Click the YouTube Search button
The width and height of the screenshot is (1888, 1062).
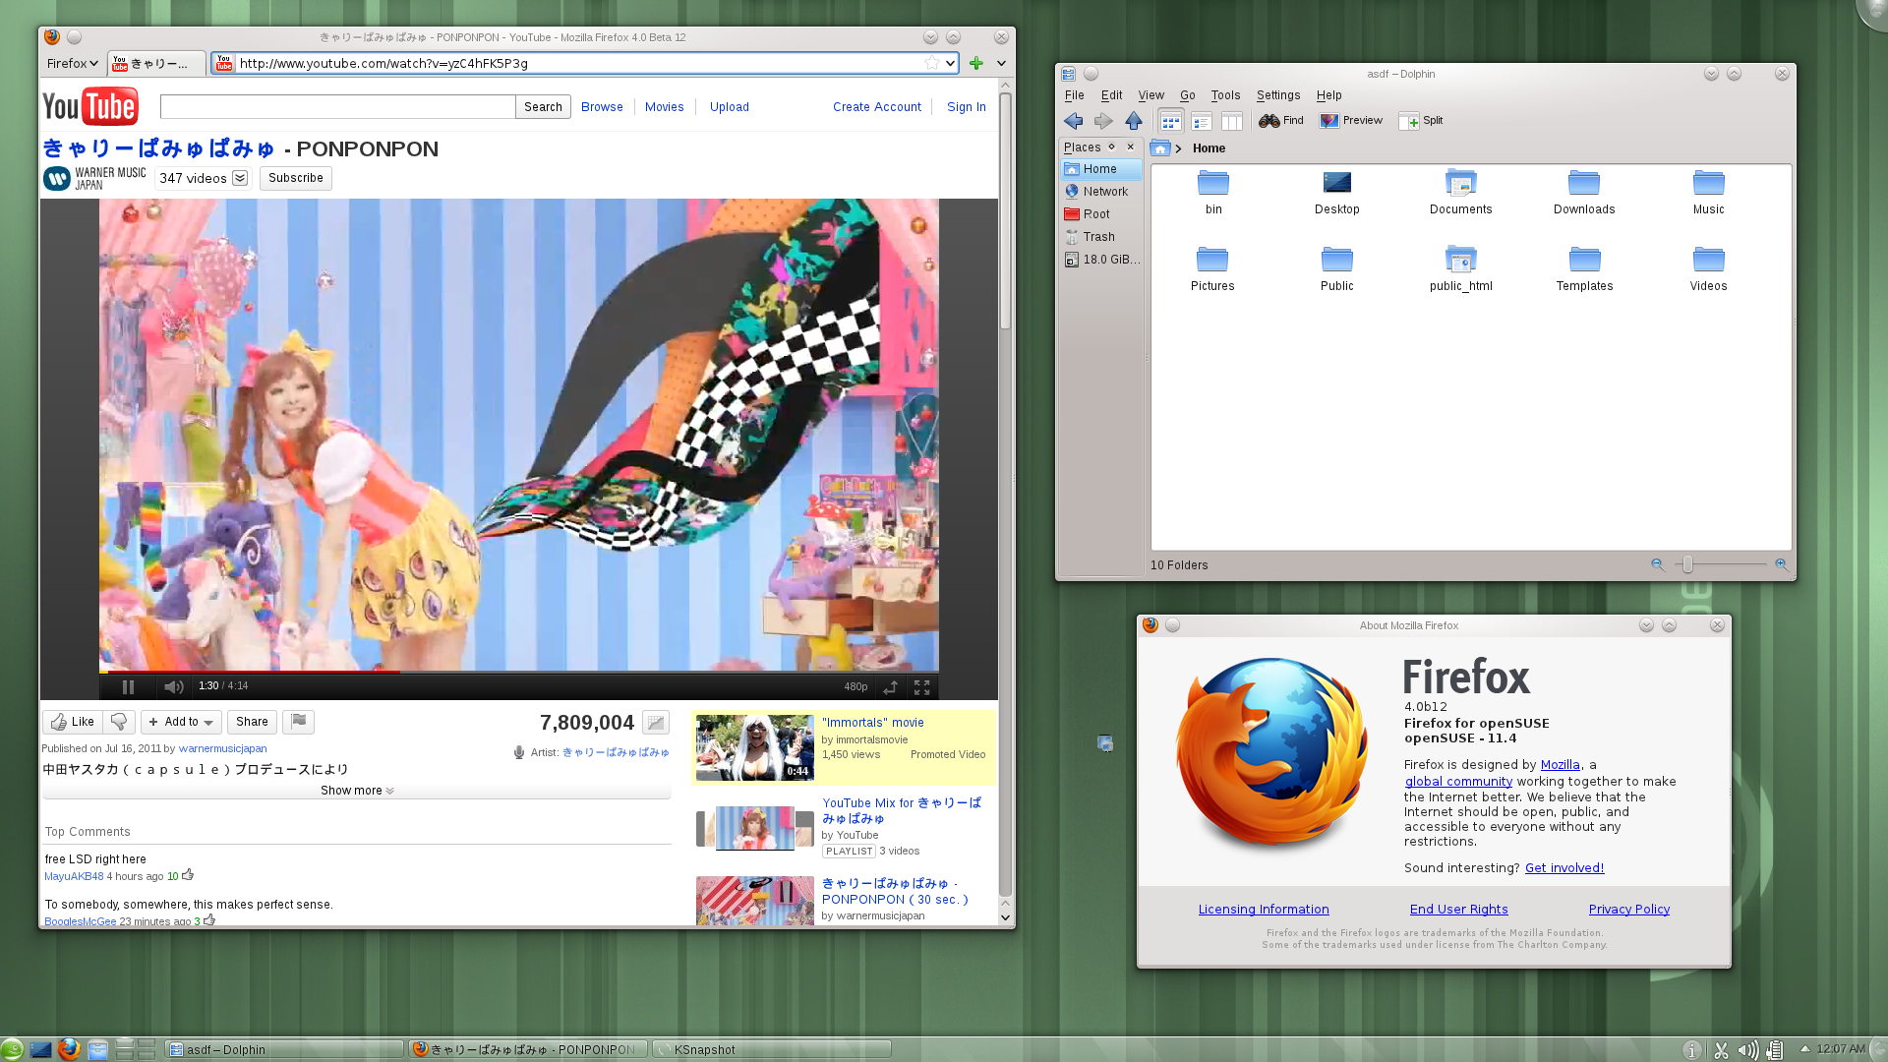(543, 106)
